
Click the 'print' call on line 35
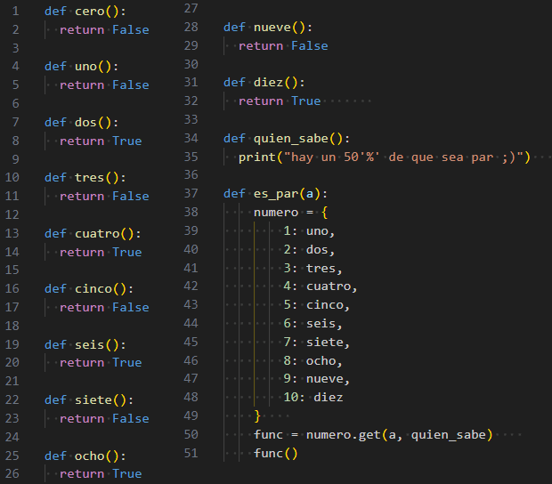pyautogui.click(x=257, y=157)
